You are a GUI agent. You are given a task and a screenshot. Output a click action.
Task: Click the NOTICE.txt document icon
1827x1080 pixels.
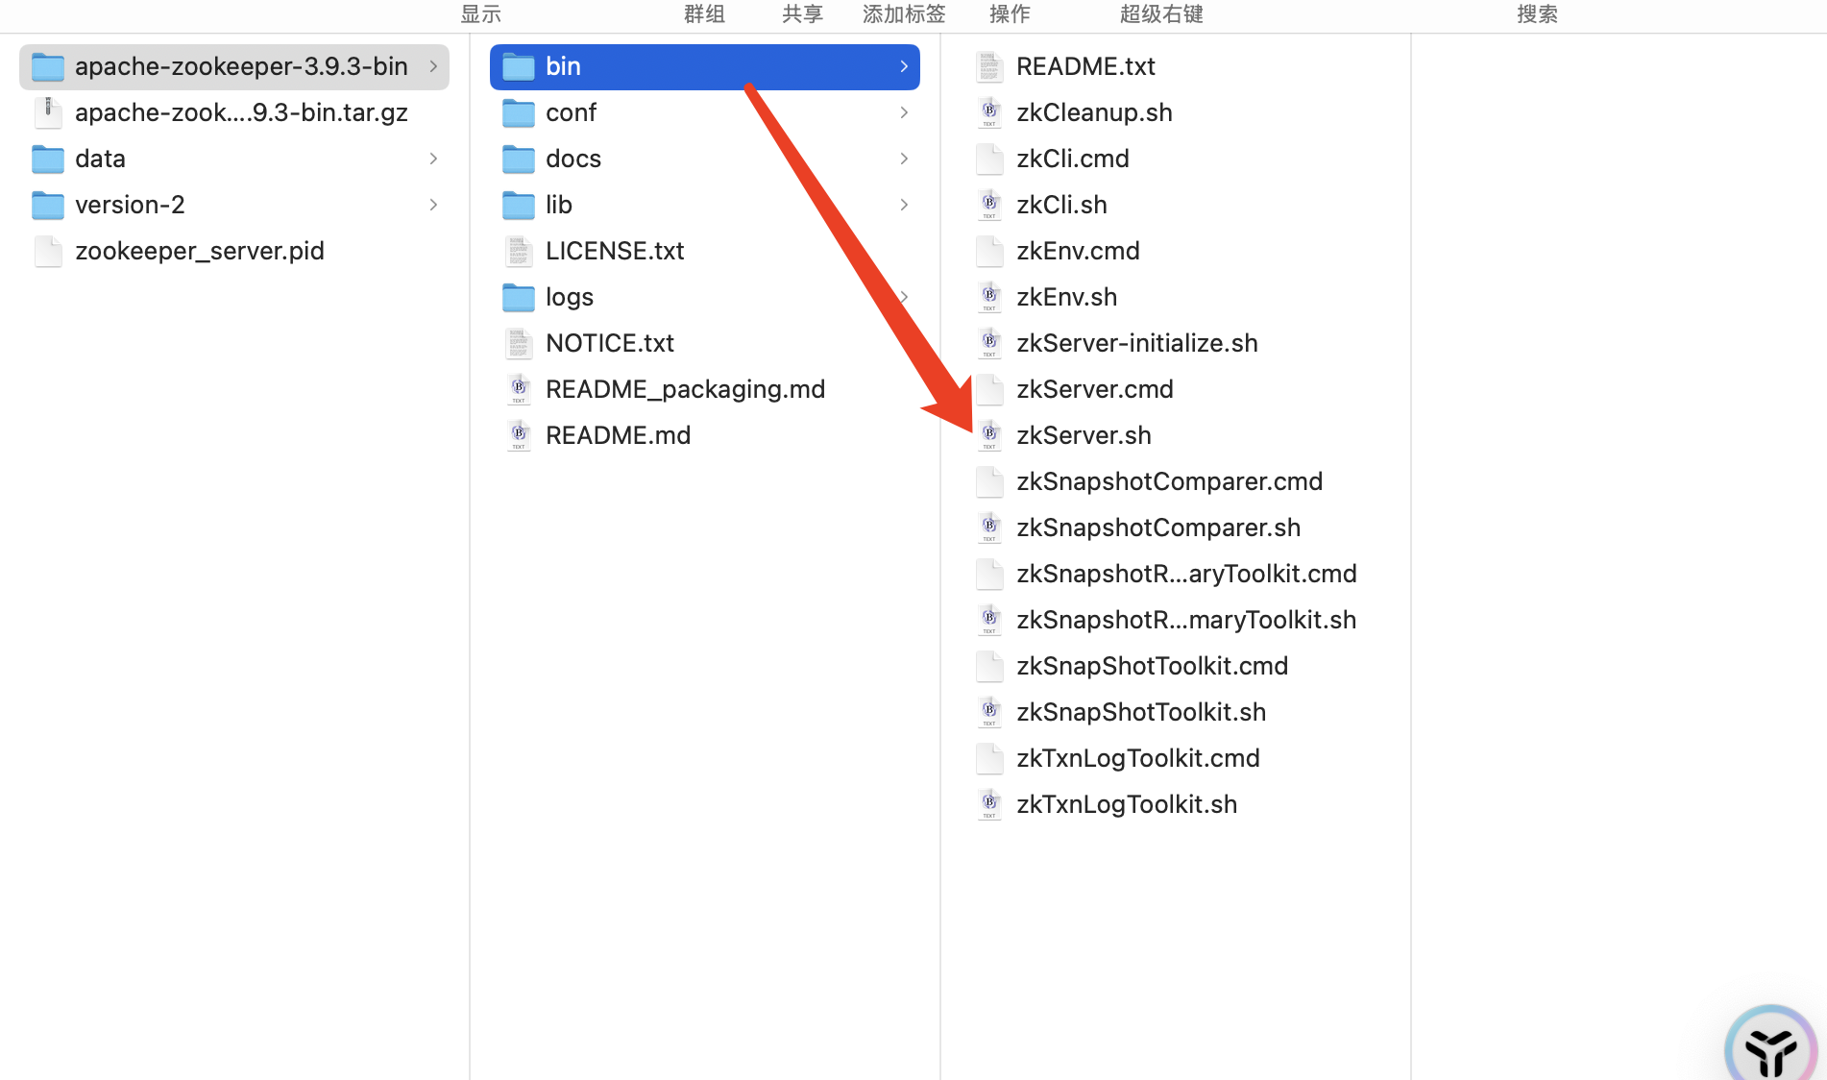point(518,344)
